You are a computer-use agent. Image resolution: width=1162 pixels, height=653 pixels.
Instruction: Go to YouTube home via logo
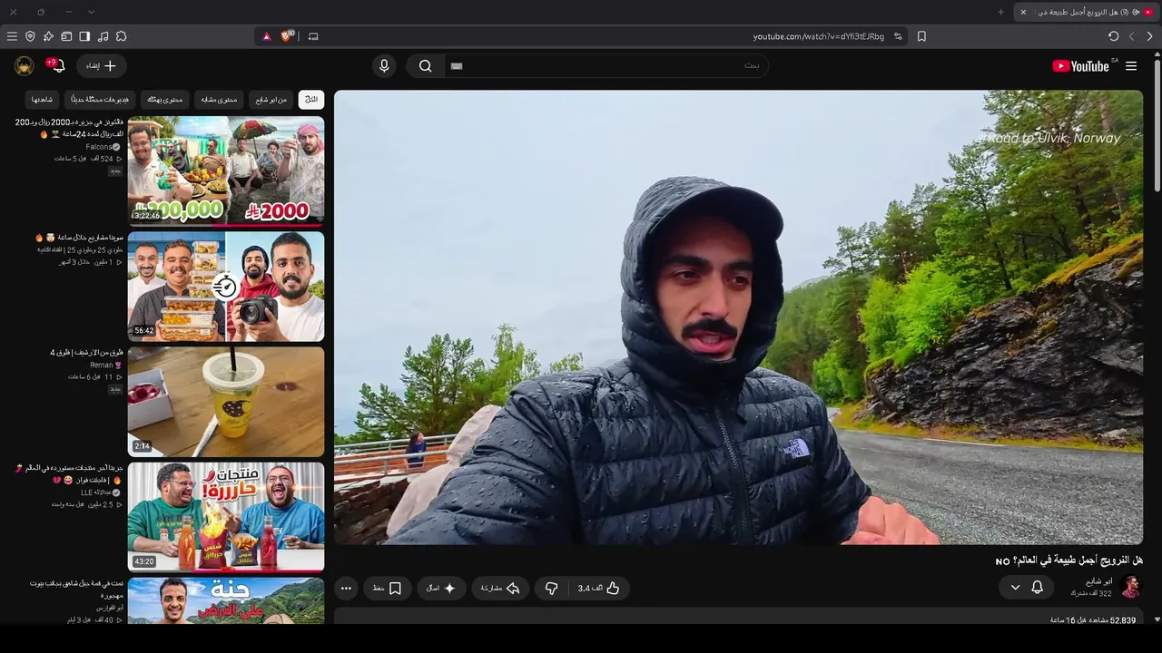[1081, 65]
